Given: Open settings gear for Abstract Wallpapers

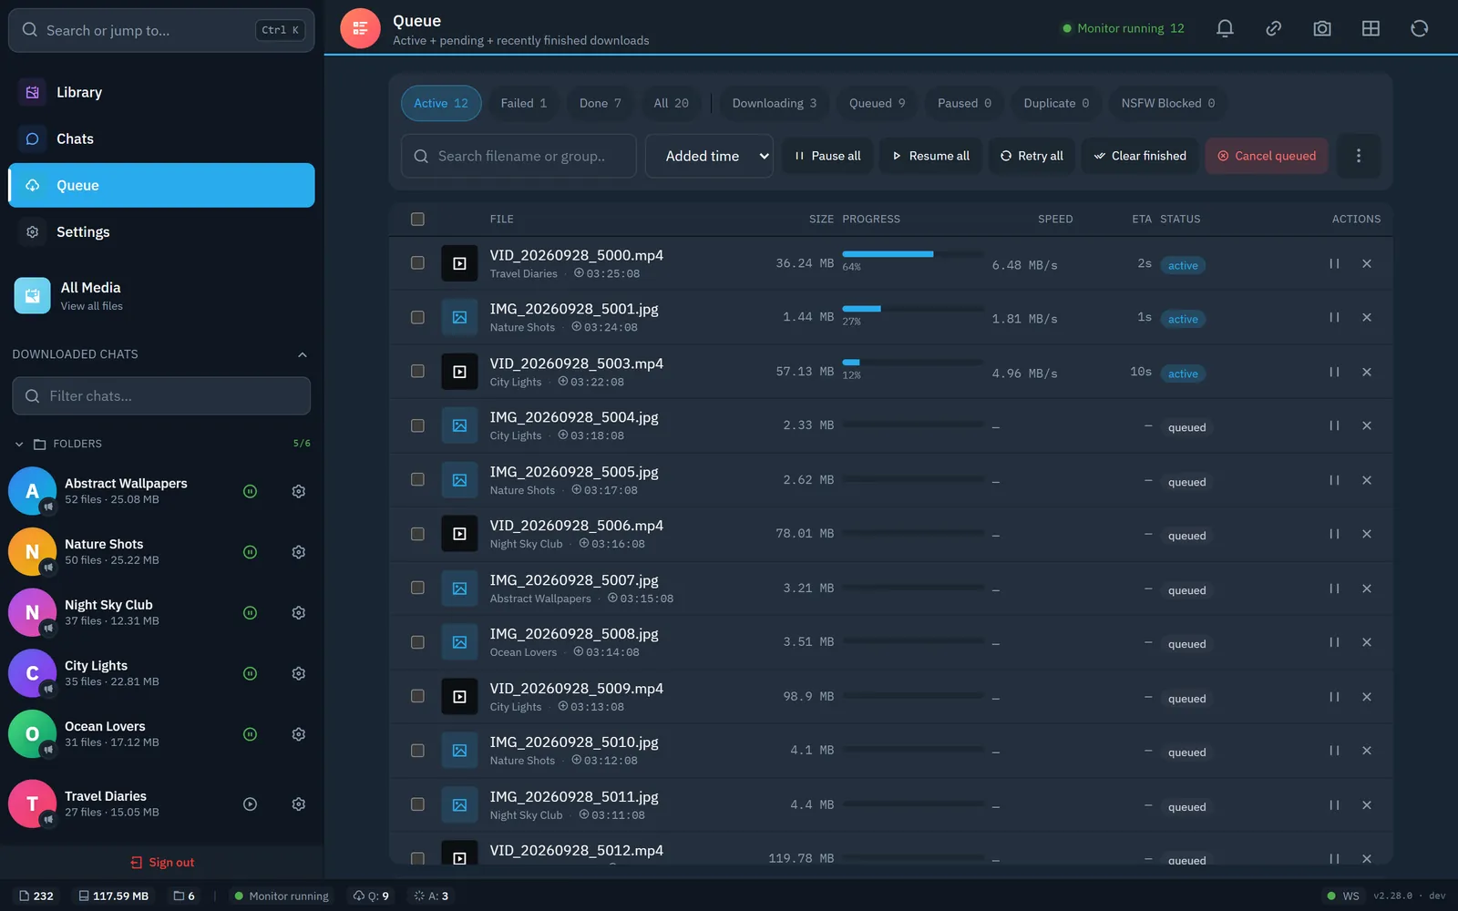Looking at the screenshot, I should click(x=298, y=491).
